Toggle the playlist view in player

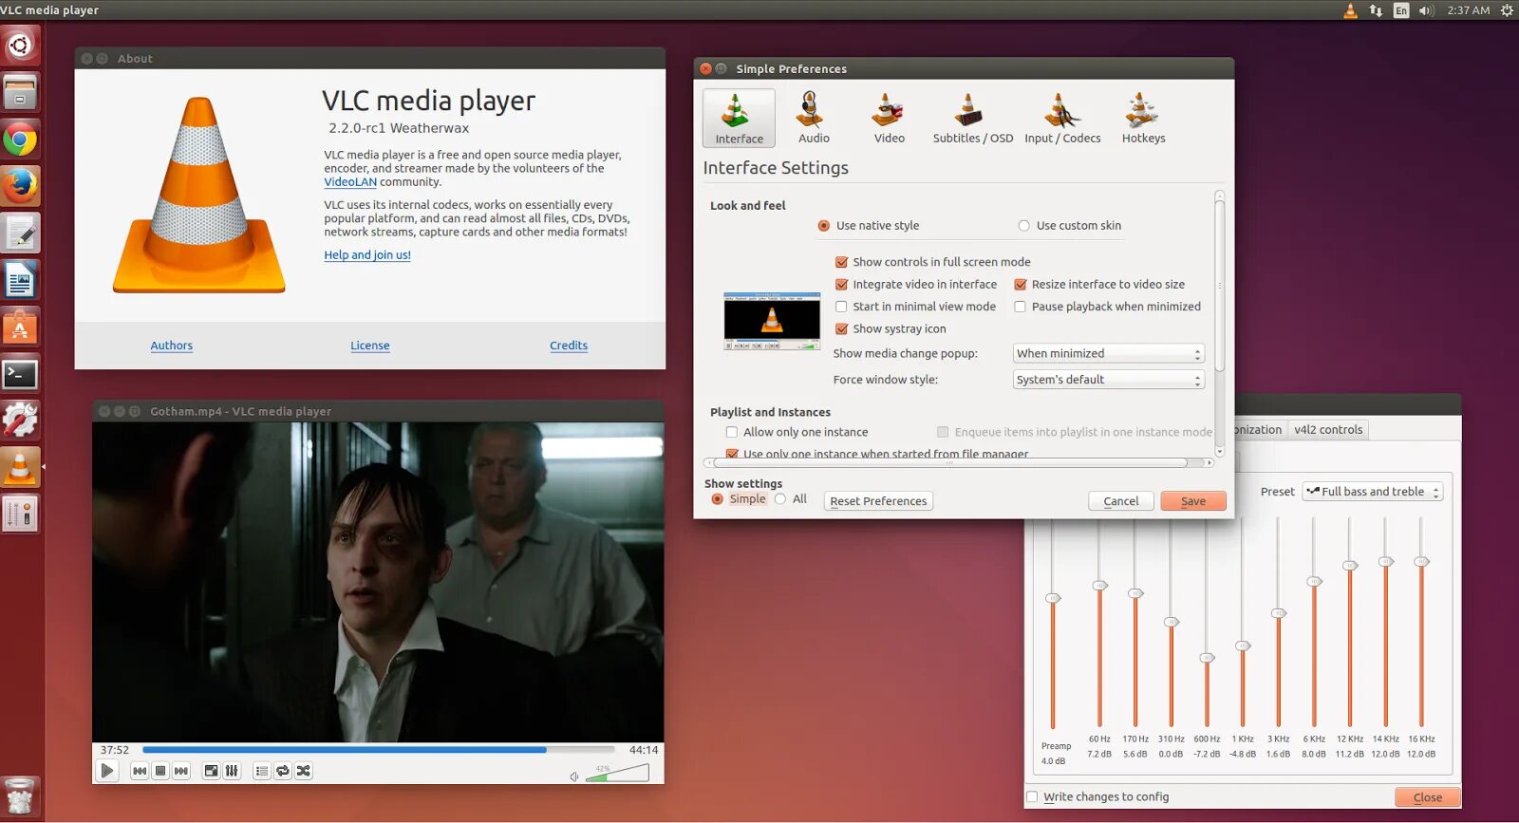[262, 771]
